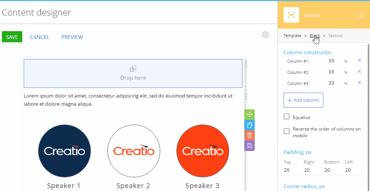The image size is (370, 191).
Task: Open the dots handle beside the Lorem ipsum block
Action: point(246,96)
